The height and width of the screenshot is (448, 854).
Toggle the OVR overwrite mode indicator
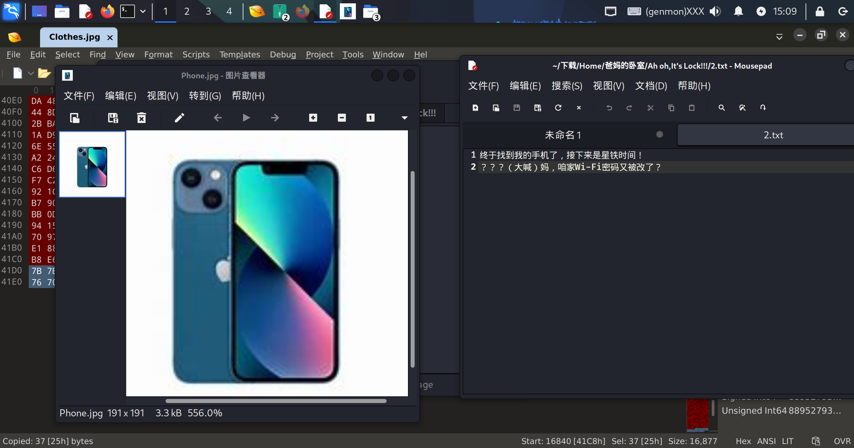pyautogui.click(x=842, y=441)
